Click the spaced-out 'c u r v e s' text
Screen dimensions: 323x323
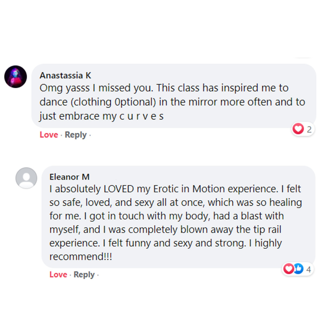click(141, 116)
